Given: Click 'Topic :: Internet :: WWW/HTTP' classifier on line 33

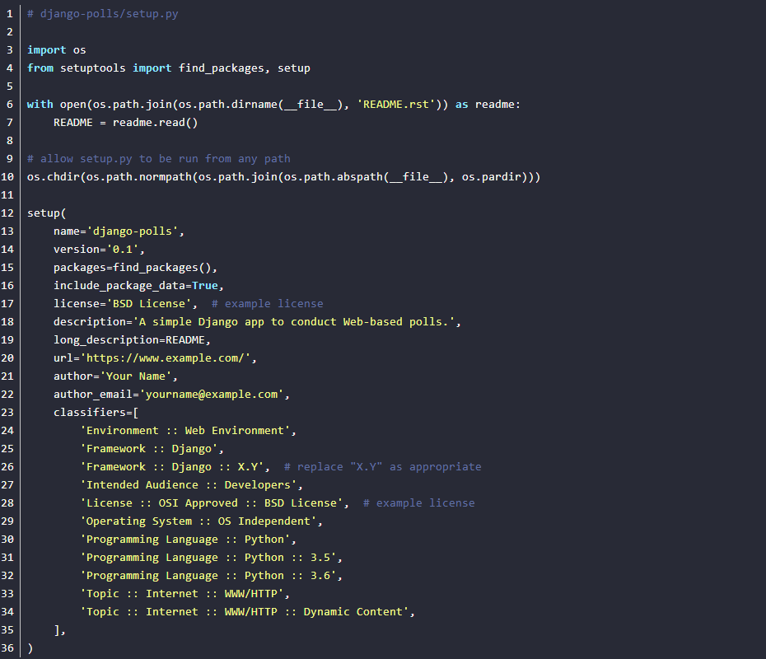Looking at the screenshot, I should [x=182, y=594].
